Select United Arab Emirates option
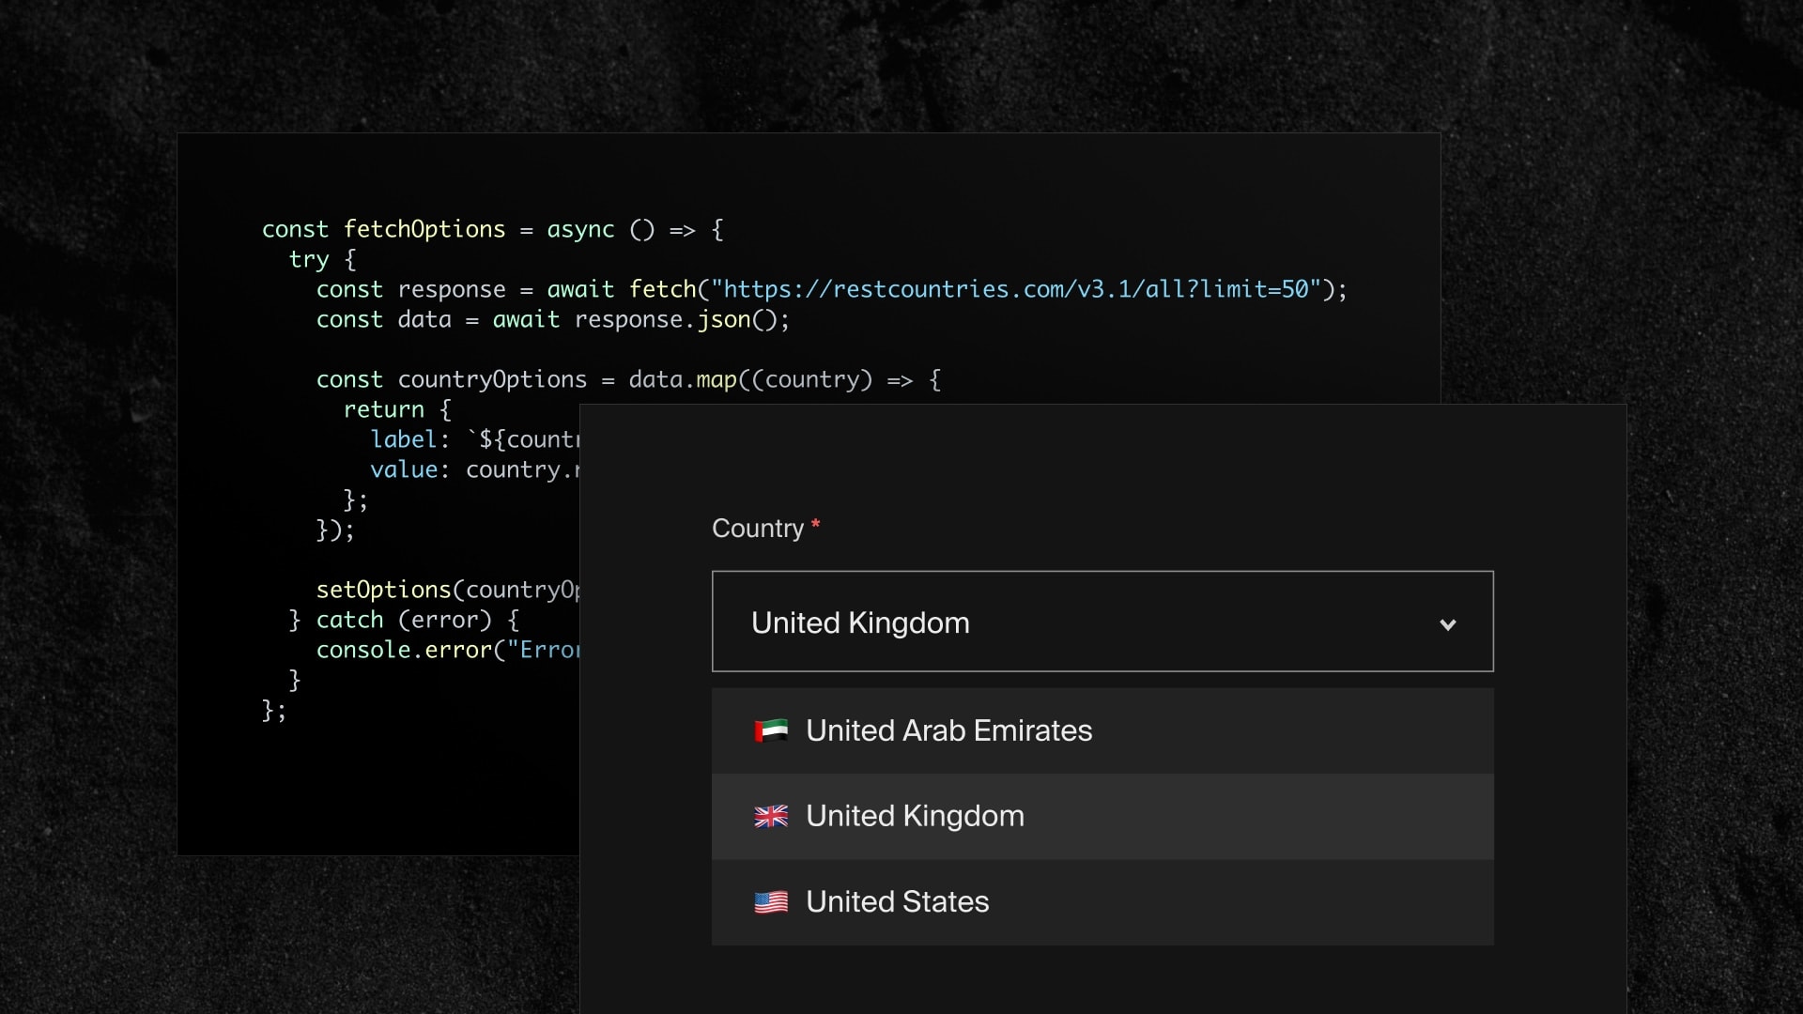This screenshot has height=1014, width=1803. [x=1102, y=731]
